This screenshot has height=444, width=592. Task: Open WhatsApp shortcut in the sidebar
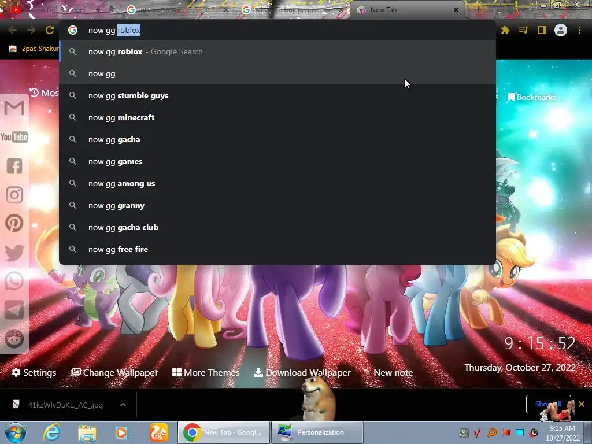pos(14,282)
